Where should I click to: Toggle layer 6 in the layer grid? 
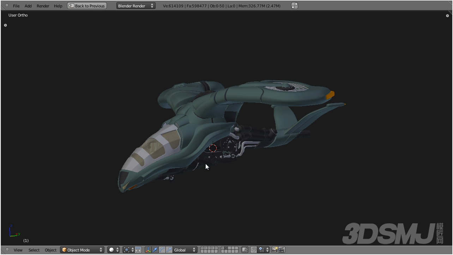point(202,251)
